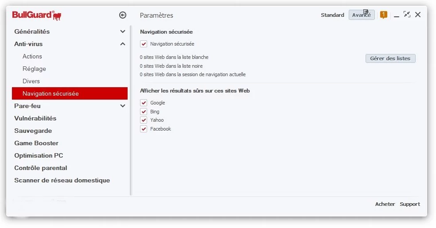The height and width of the screenshot is (228, 436).
Task: Expand the Pare-feu section chevron
Action: pos(123,106)
